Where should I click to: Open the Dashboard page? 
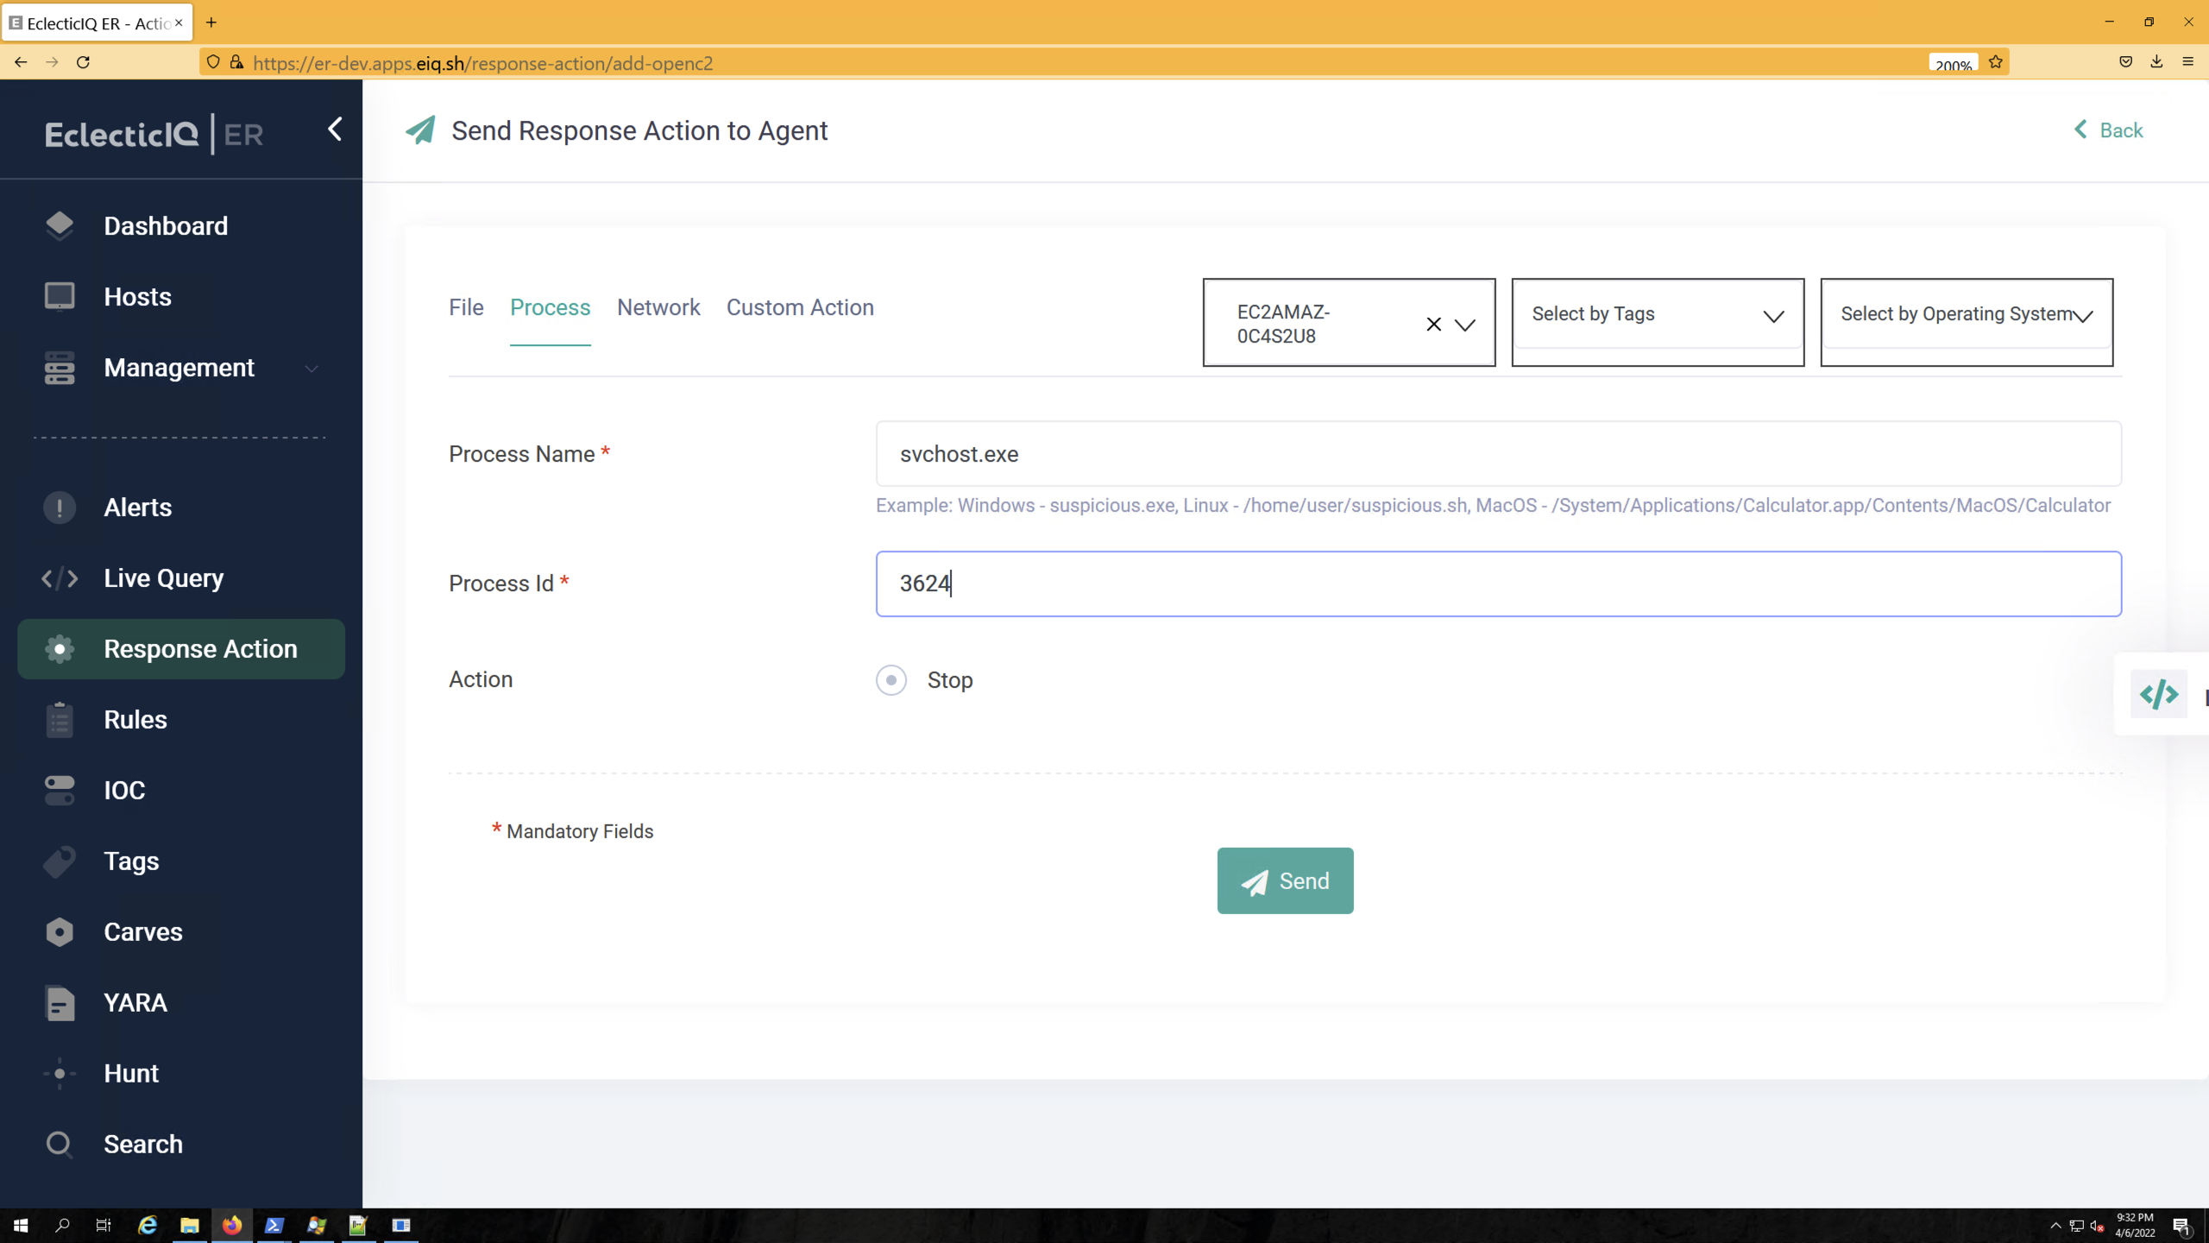pos(166,226)
